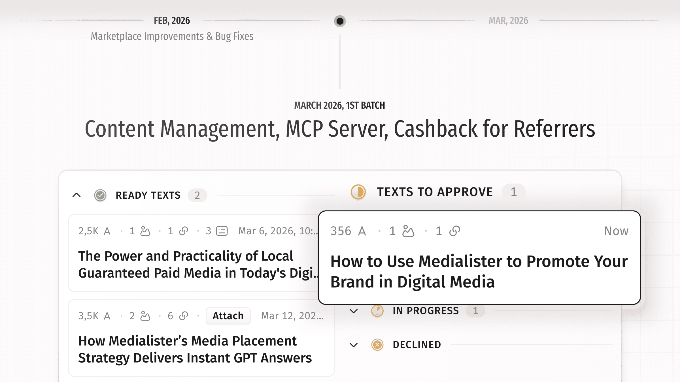Screen dimensions: 680x382
Task: Select the MAR, 2026 timeline label
Action: click(508, 21)
